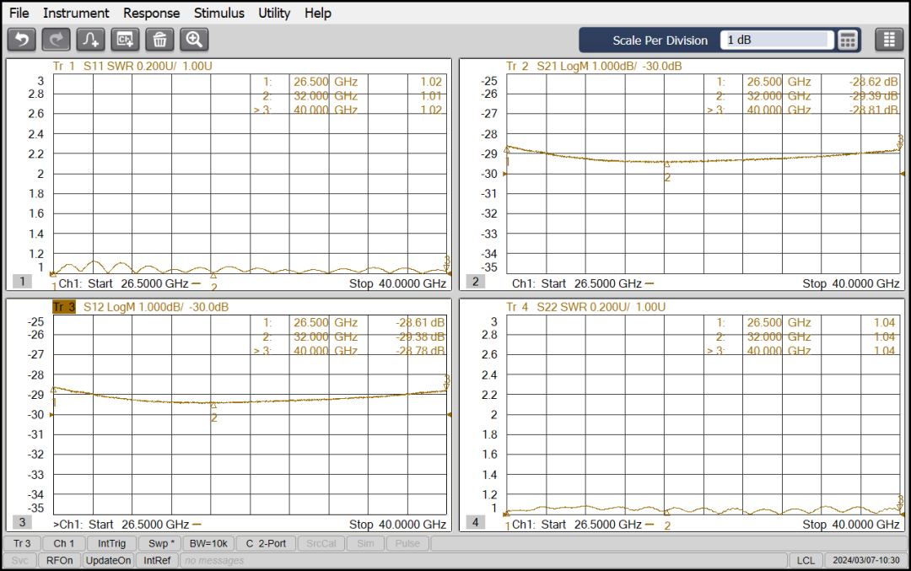911x571 pixels.
Task: Select the active Tr 3 label
Action: pos(64,307)
